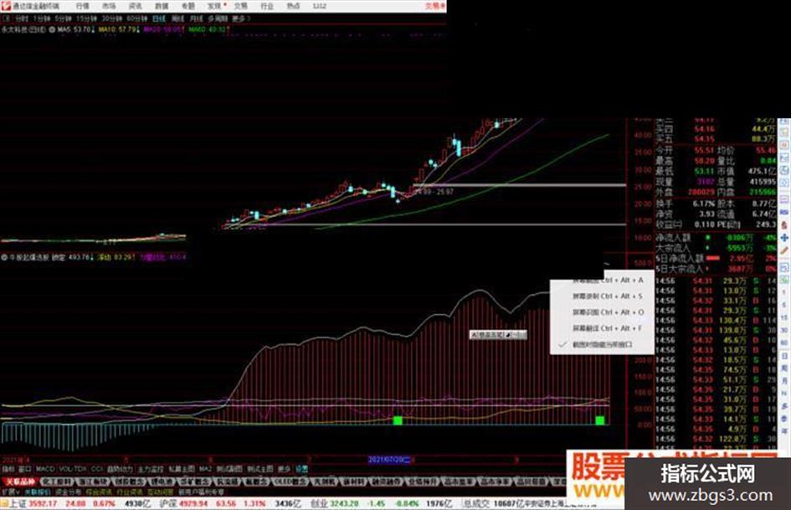791x510 pixels.
Task: Switch chart to 60分钟 period
Action: pyautogui.click(x=136, y=18)
